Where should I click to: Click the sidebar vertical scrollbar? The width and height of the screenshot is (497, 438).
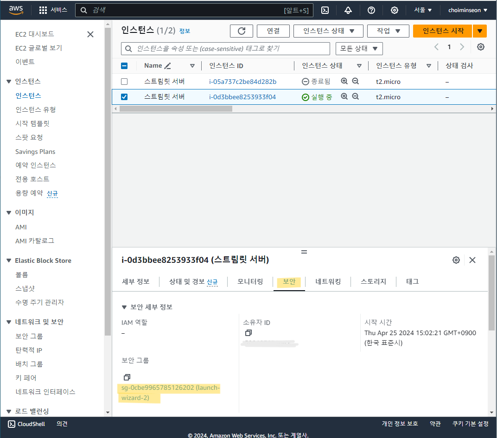(x=108, y=182)
